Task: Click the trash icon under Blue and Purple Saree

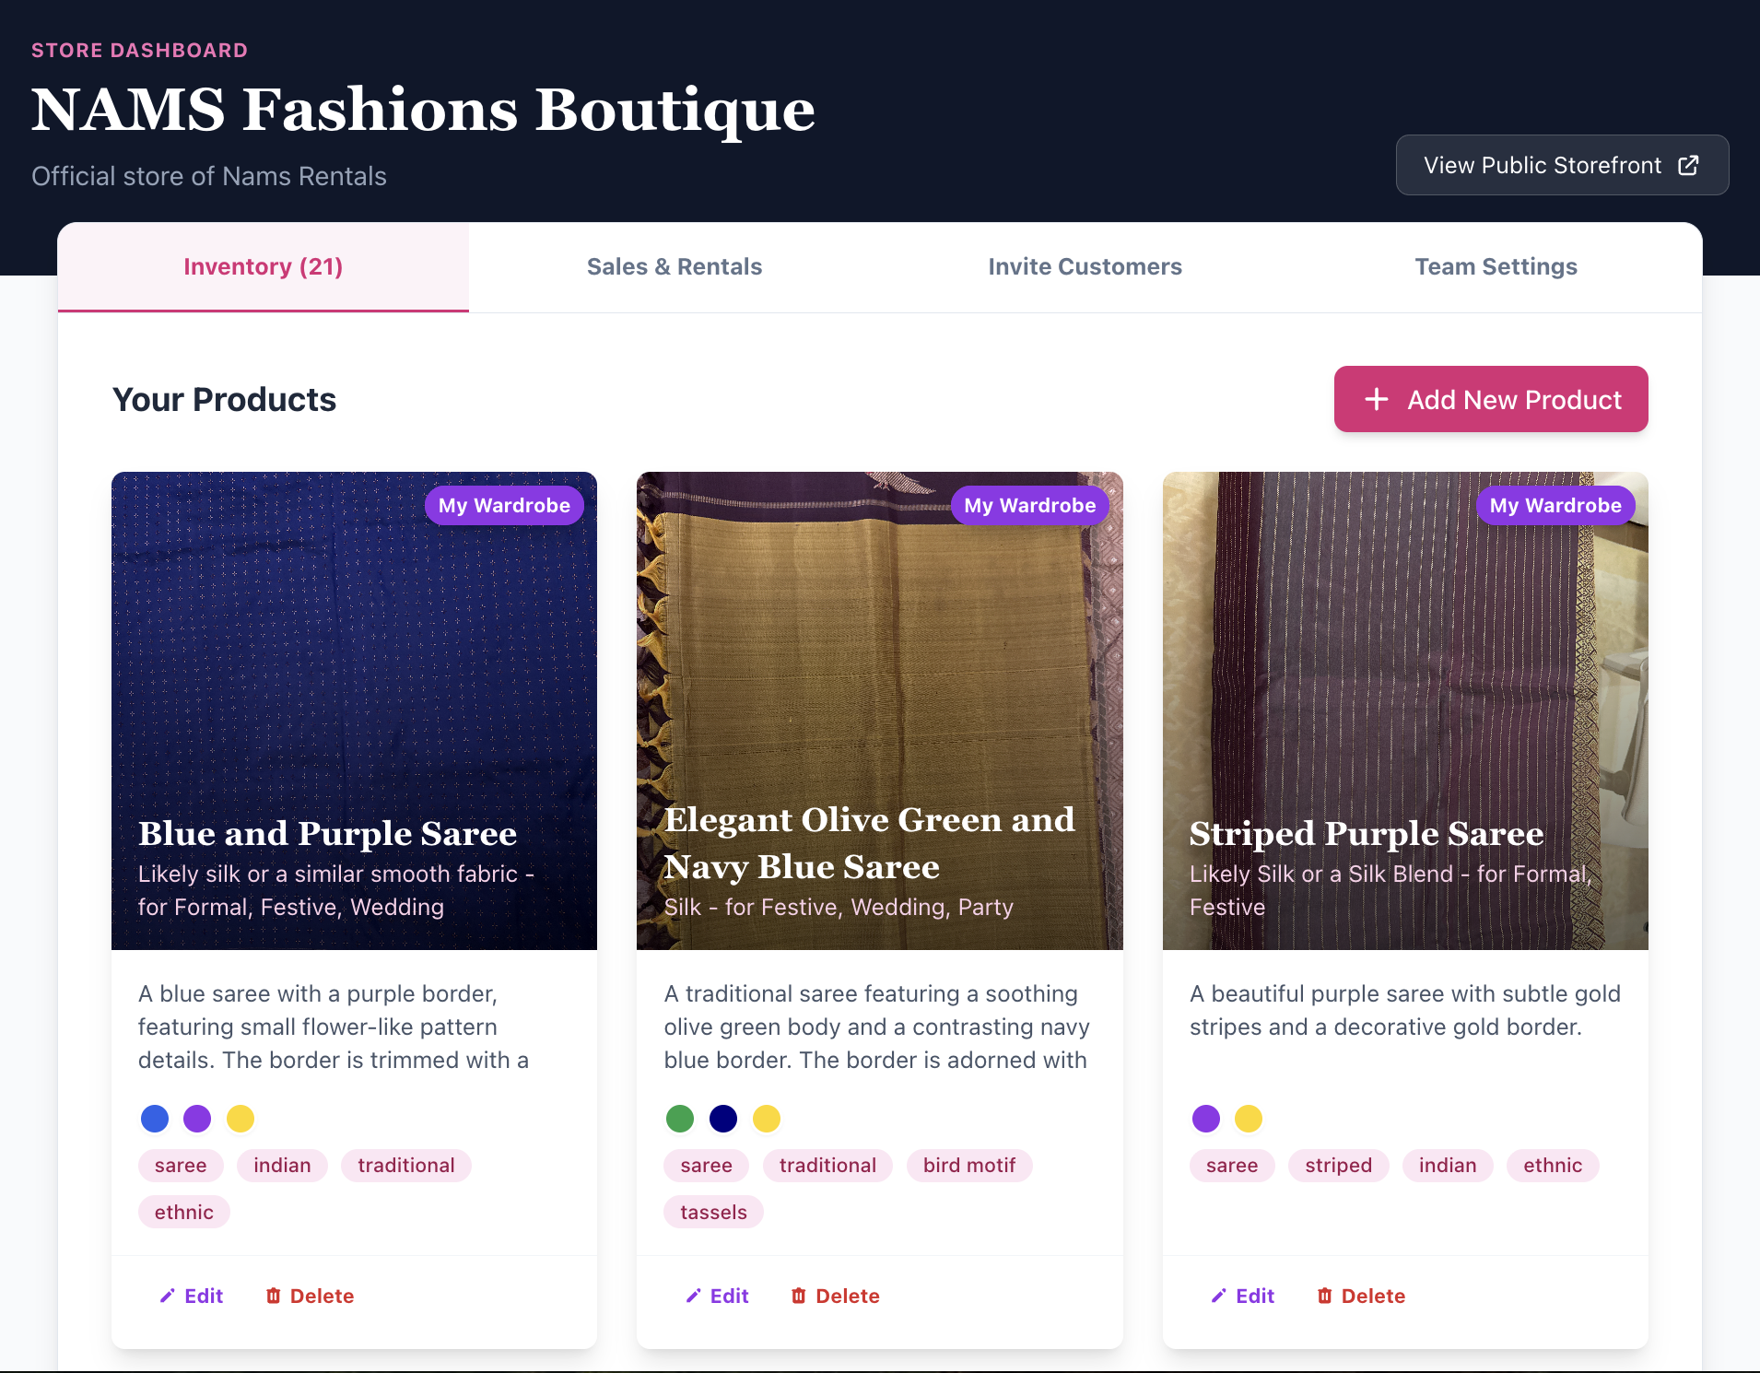Action: (274, 1296)
